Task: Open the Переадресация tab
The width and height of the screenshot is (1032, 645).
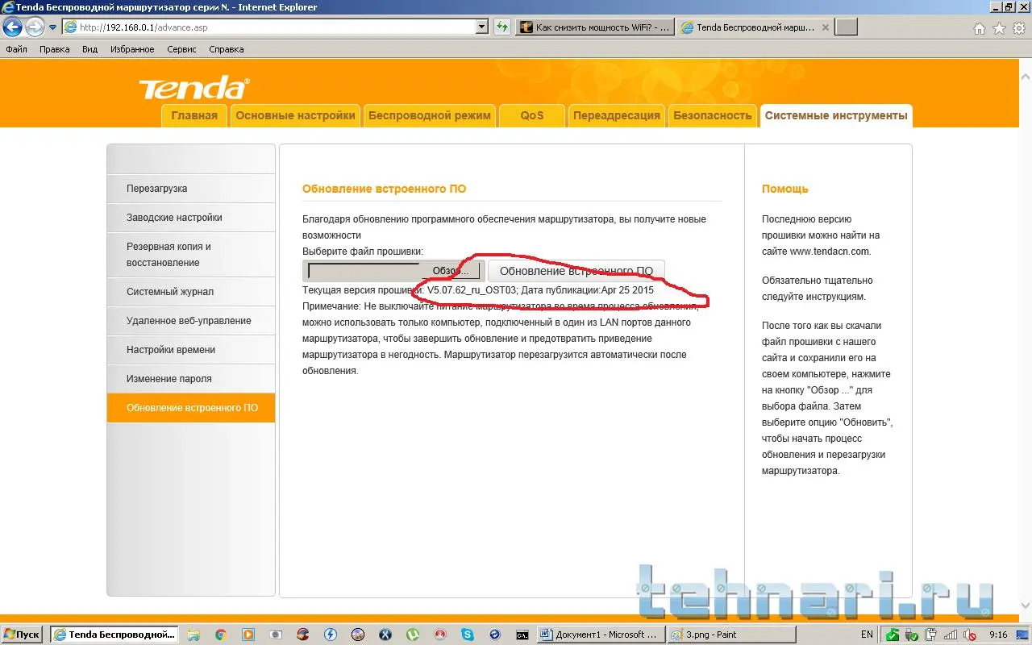Action: [617, 115]
